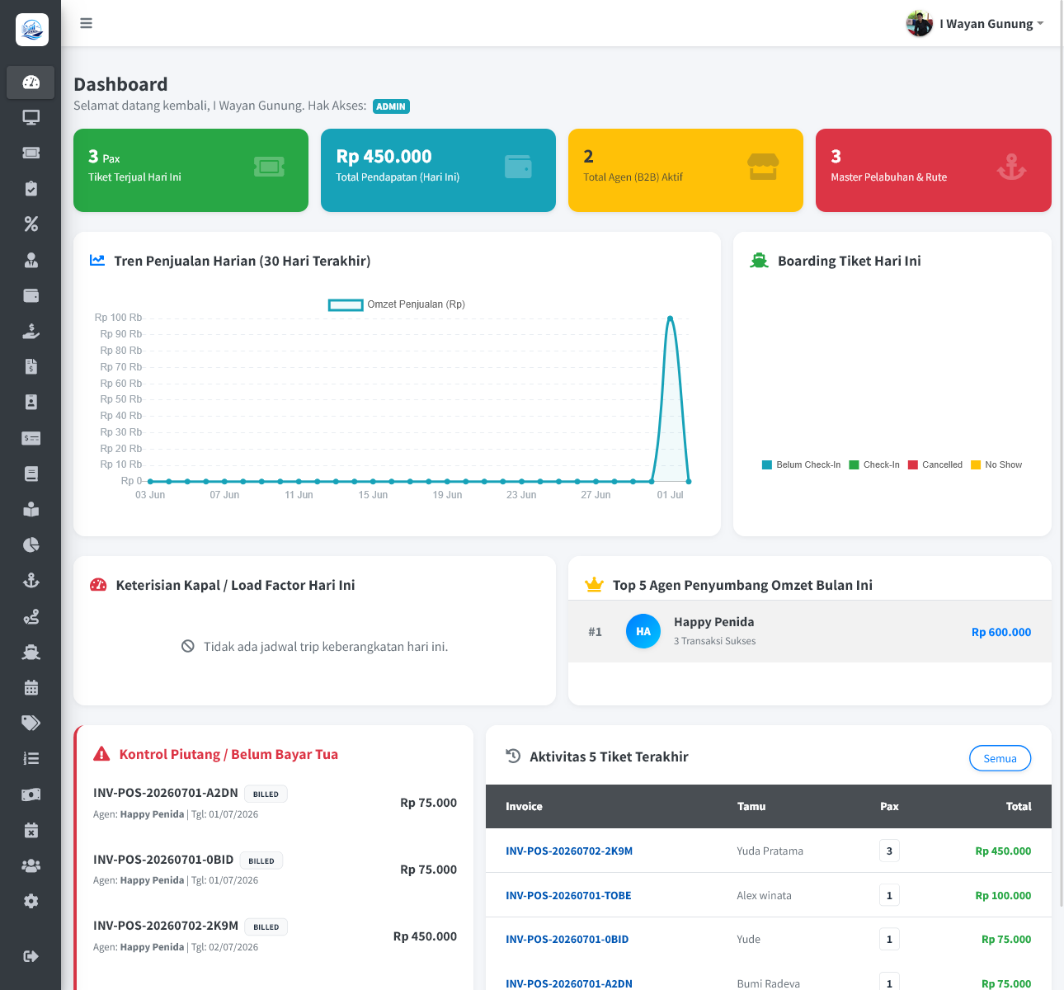Open invoice link INV-POS-20260702-2K9M in table
This screenshot has height=990, width=1064.
click(x=569, y=851)
